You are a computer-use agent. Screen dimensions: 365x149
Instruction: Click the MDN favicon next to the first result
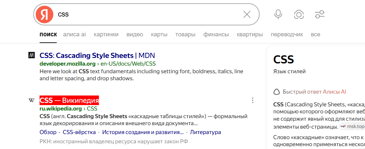coord(31,55)
